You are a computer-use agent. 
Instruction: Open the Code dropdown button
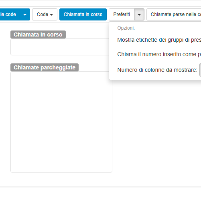(45, 14)
